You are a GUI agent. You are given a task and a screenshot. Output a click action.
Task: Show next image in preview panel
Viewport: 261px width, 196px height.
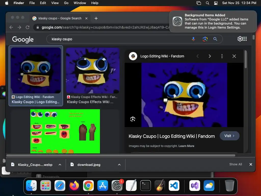click(210, 56)
